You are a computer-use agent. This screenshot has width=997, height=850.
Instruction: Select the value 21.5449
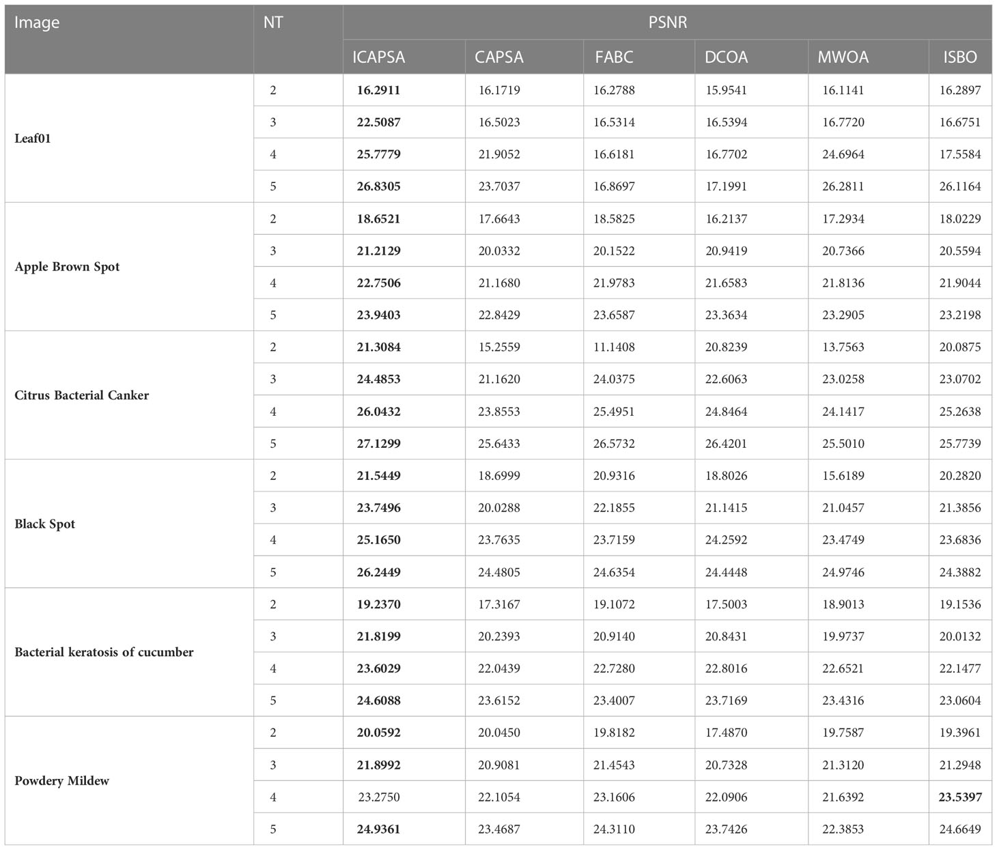(378, 476)
